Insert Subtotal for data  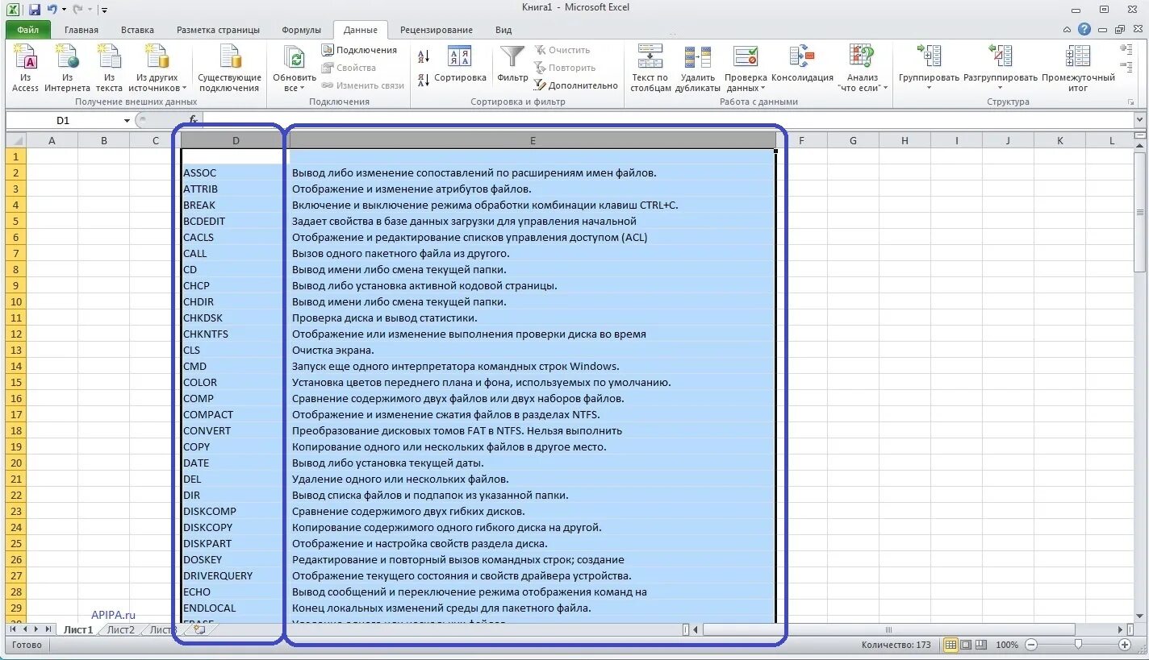click(x=1078, y=68)
